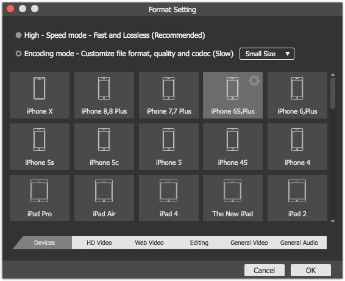
Task: Pick the iPhone 5c device preset
Action: pyautogui.click(x=104, y=147)
